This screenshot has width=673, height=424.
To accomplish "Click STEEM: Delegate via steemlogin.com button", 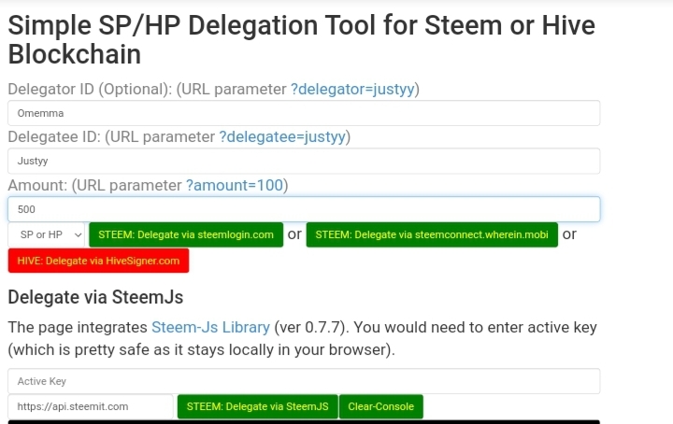I will point(186,234).
